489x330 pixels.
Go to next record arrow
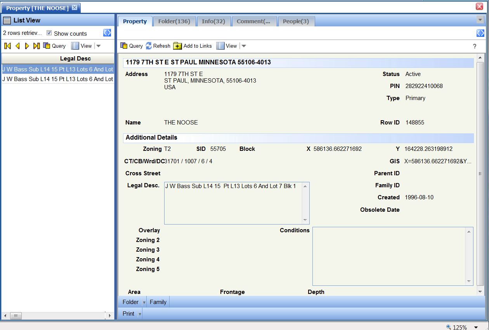pos(27,46)
